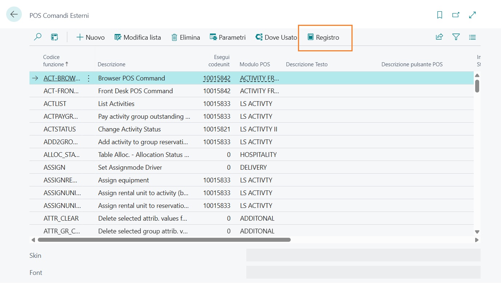
Task: Click the vertical scrollbar down arrow
Action: pos(477,232)
